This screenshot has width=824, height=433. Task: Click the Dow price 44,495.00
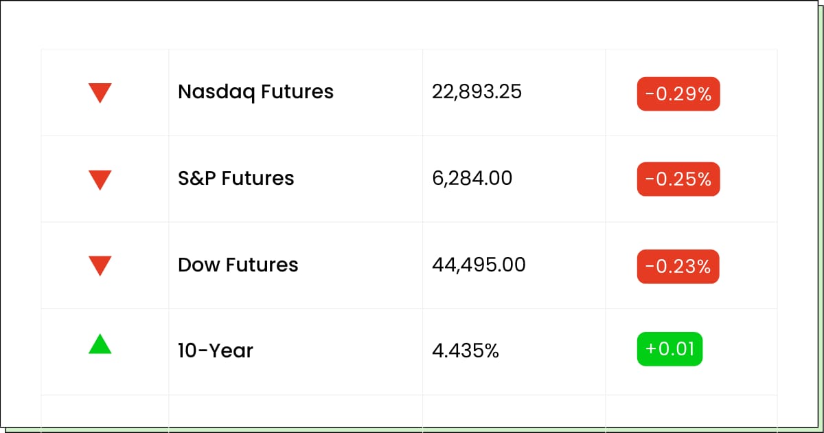pos(479,265)
